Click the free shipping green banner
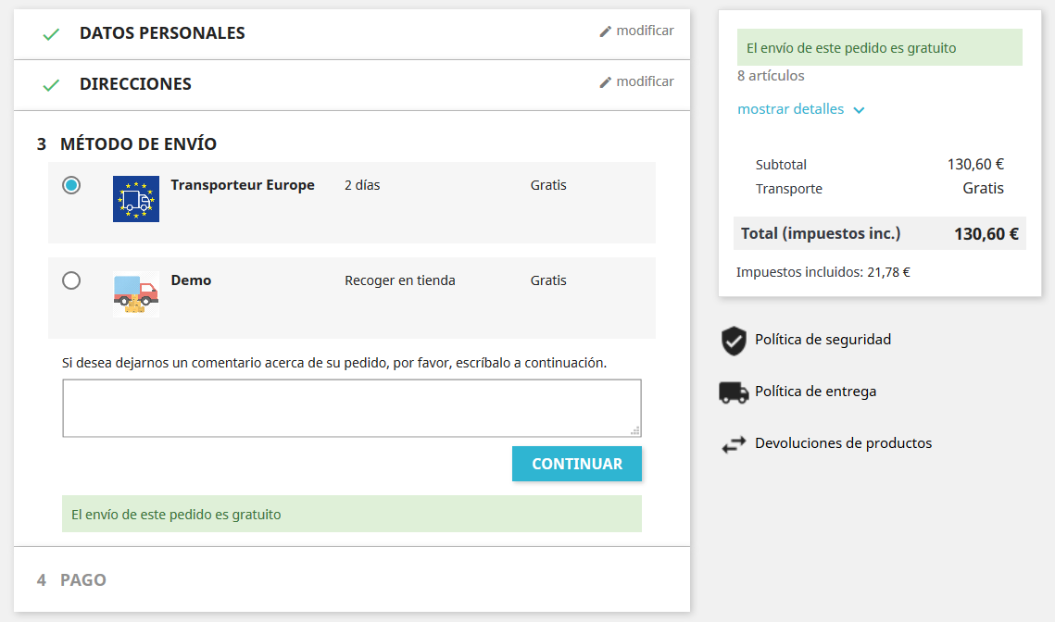This screenshot has width=1055, height=622. [352, 513]
